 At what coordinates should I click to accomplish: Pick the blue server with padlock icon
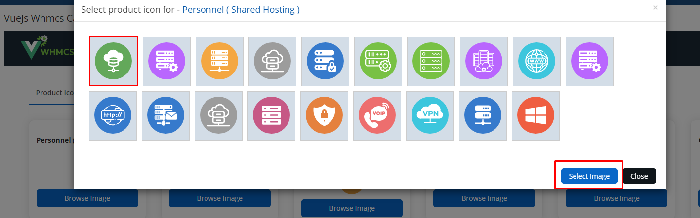pyautogui.click(x=326, y=62)
